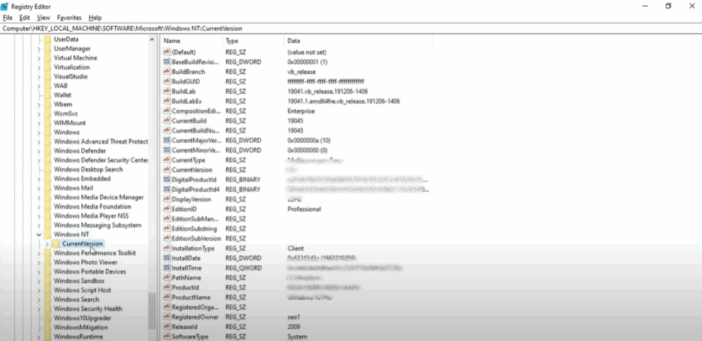
Task: Click the InstallTime QWORD value icon
Action: (167, 268)
